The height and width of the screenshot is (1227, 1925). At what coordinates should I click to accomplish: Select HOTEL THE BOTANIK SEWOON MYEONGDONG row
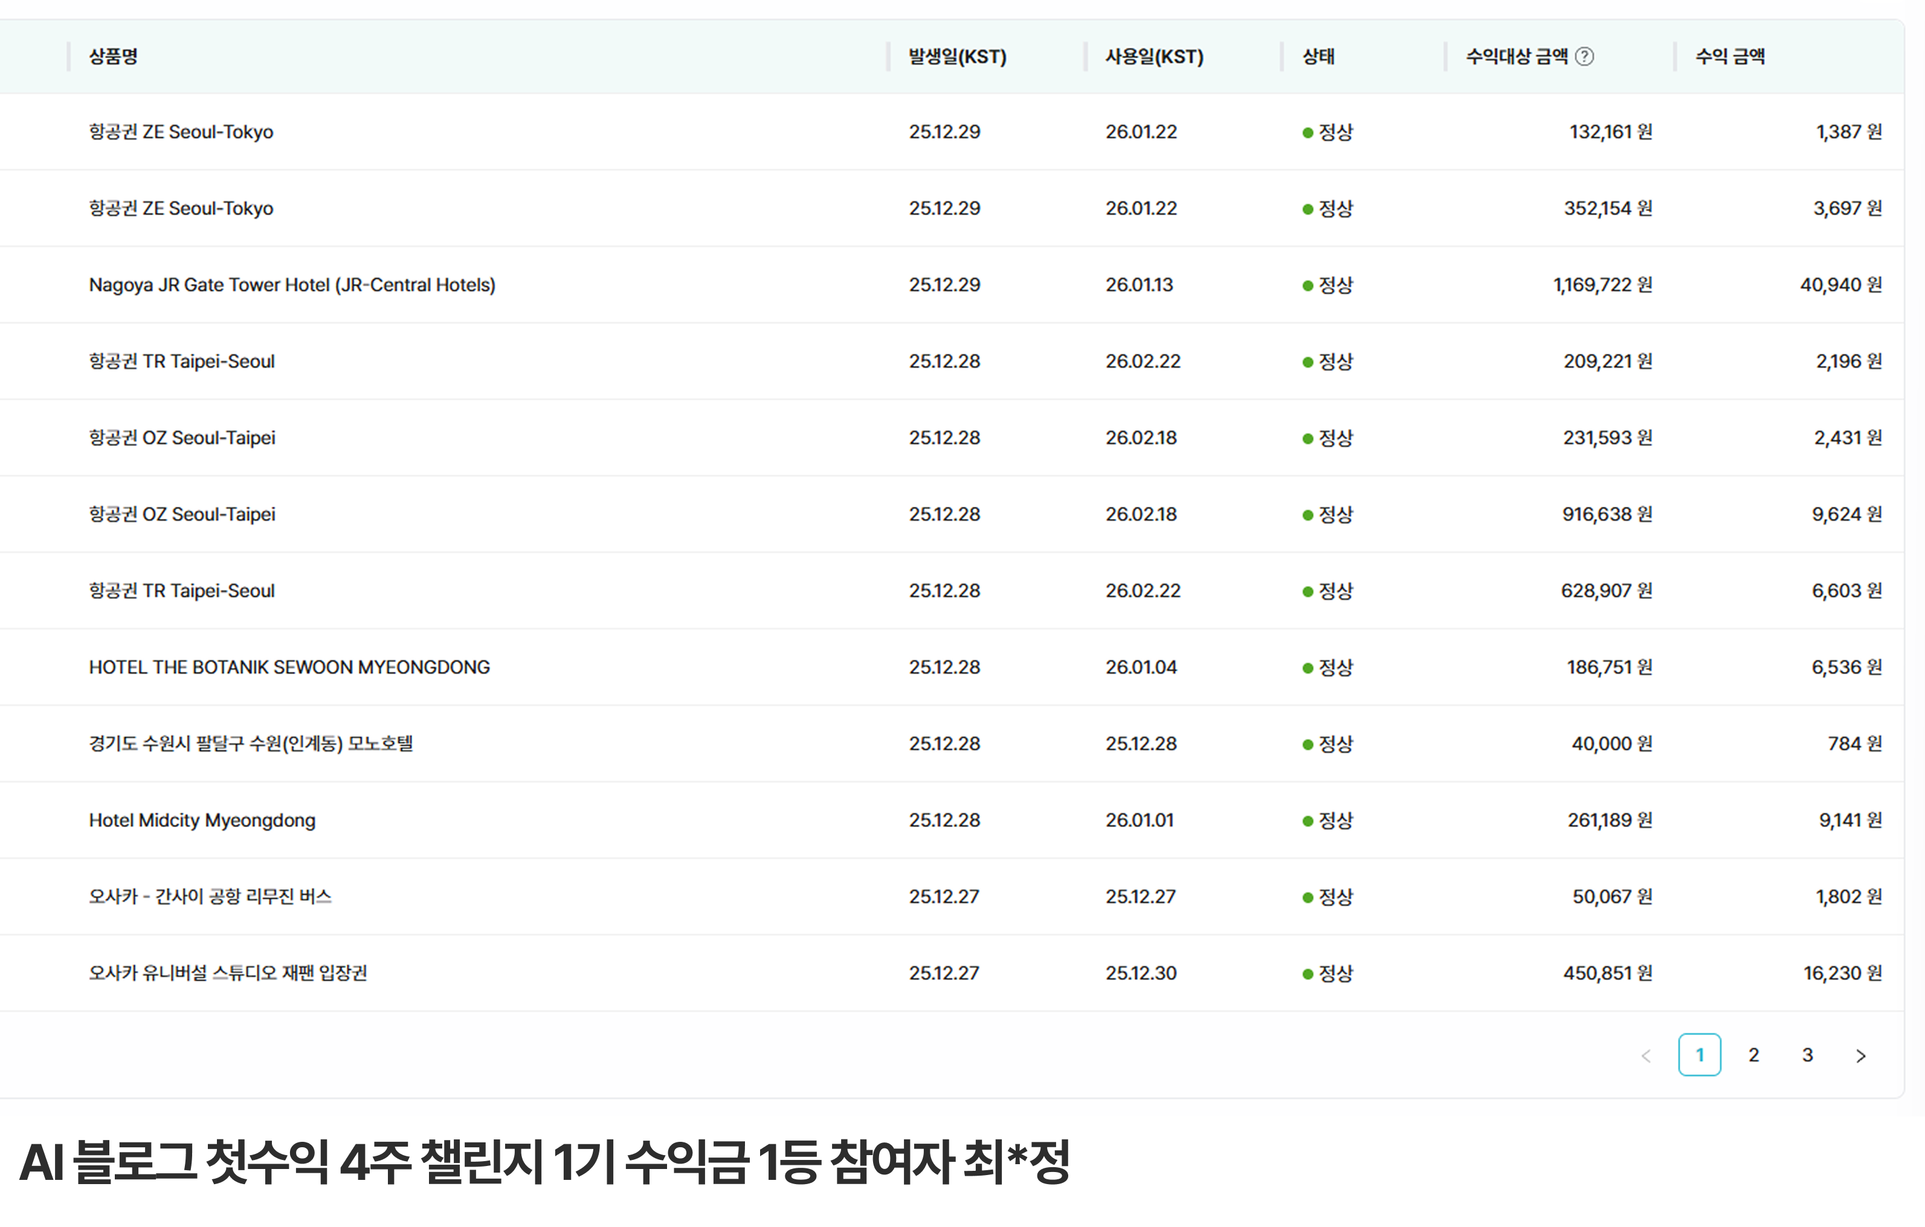click(289, 666)
